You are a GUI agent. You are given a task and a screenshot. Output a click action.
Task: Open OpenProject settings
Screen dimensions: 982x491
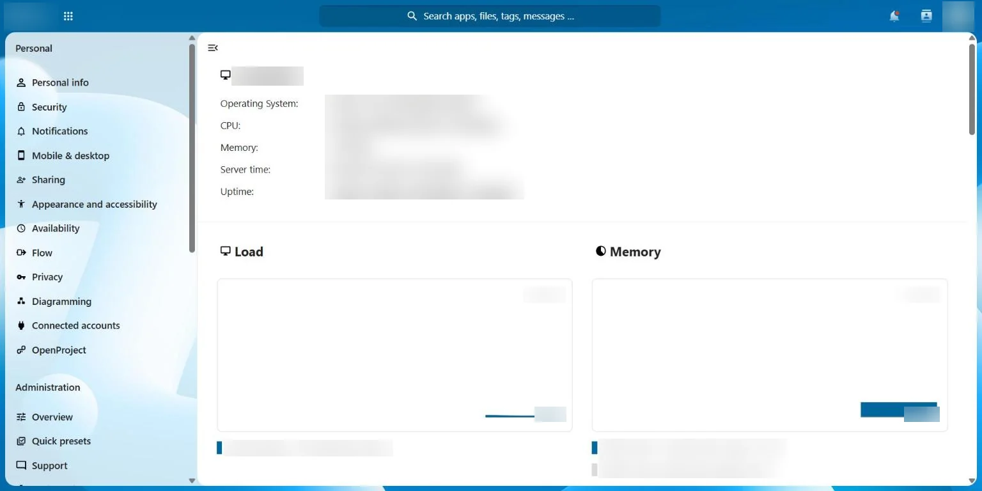click(98, 350)
